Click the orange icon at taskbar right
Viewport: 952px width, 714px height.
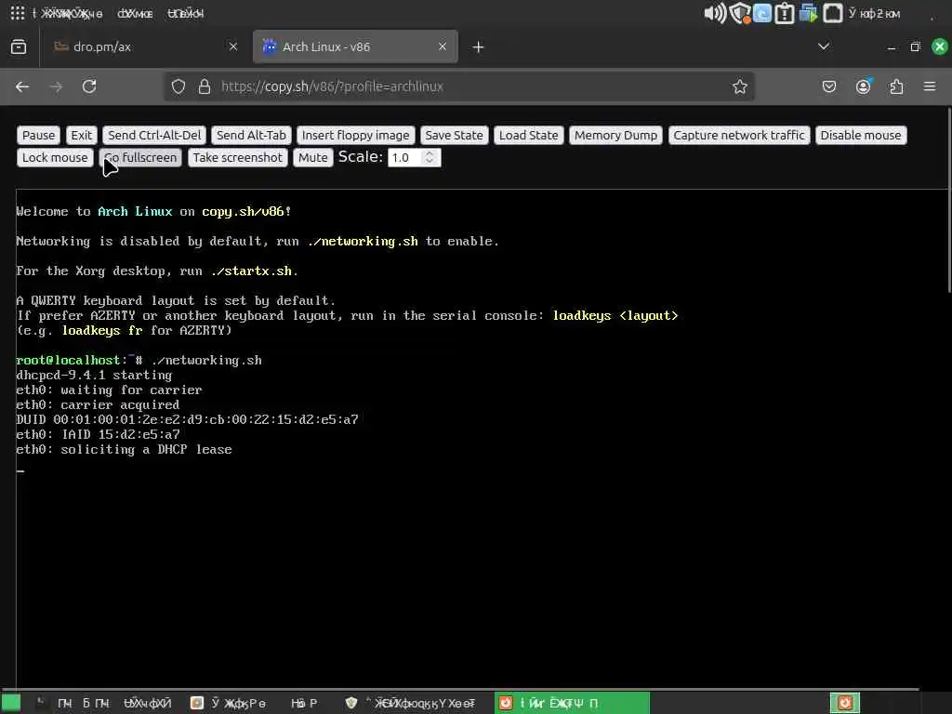click(x=844, y=703)
